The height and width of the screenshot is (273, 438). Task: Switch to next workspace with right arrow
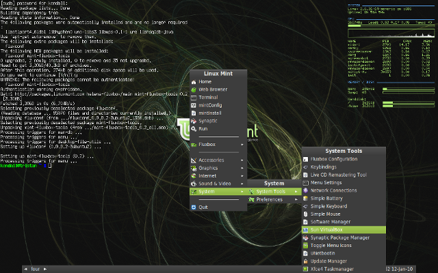click(x=45, y=269)
